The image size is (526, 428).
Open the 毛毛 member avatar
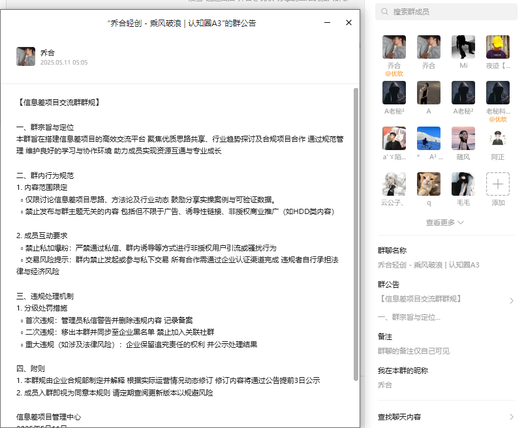pyautogui.click(x=463, y=184)
